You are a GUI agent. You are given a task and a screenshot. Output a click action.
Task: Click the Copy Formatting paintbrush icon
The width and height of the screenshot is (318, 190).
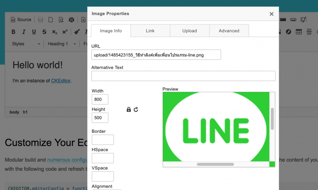click(77, 32)
